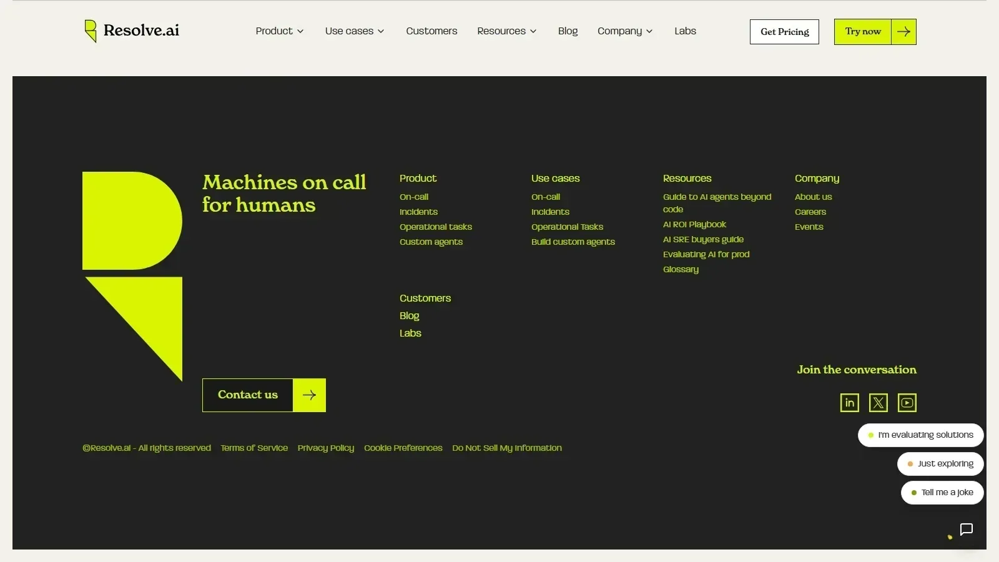
Task: Open Custom agents footer link
Action: [431, 242]
